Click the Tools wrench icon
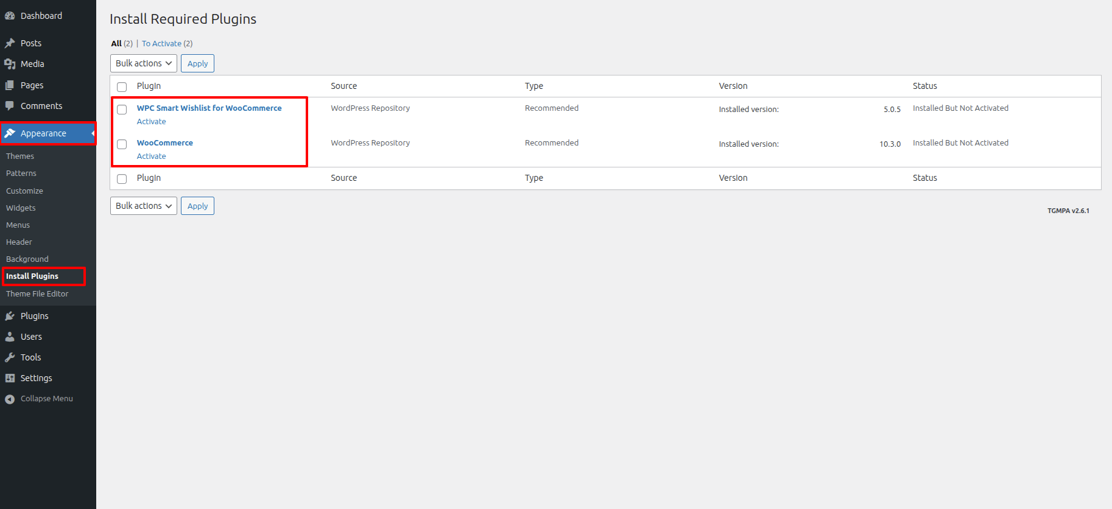Viewport: 1112px width, 509px height. point(10,357)
